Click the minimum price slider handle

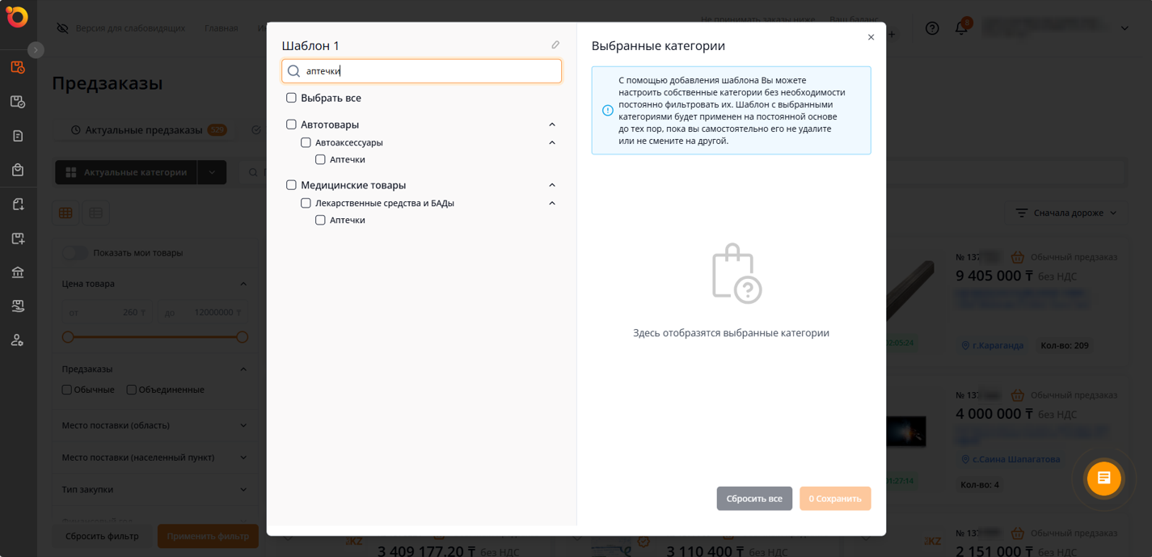pyautogui.click(x=68, y=337)
